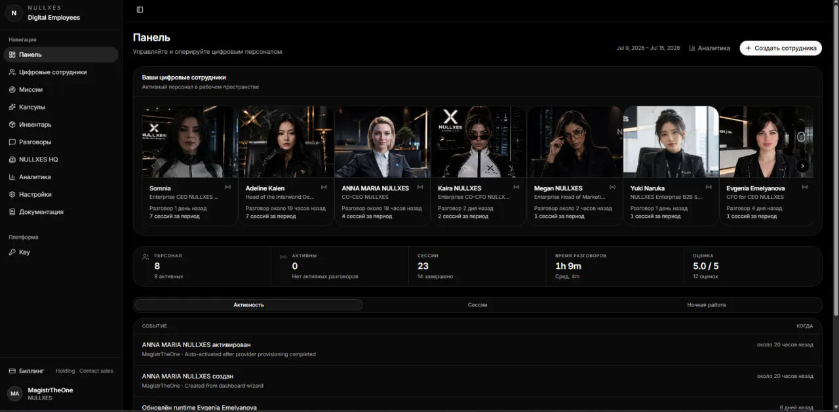
Task: Click the Инвентарь box icon
Action: (12, 125)
